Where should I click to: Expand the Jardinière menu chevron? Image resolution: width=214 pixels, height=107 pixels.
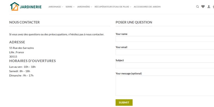click(x=91, y=7)
